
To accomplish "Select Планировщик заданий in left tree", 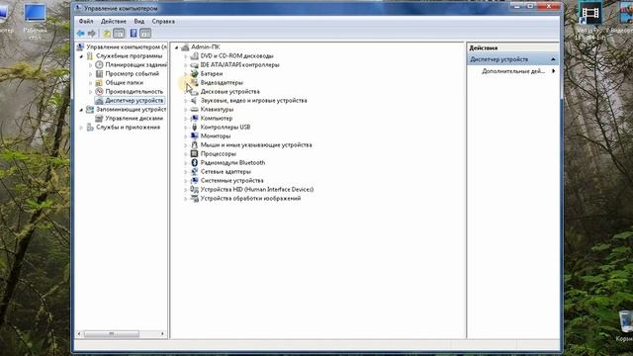I will [x=136, y=65].
